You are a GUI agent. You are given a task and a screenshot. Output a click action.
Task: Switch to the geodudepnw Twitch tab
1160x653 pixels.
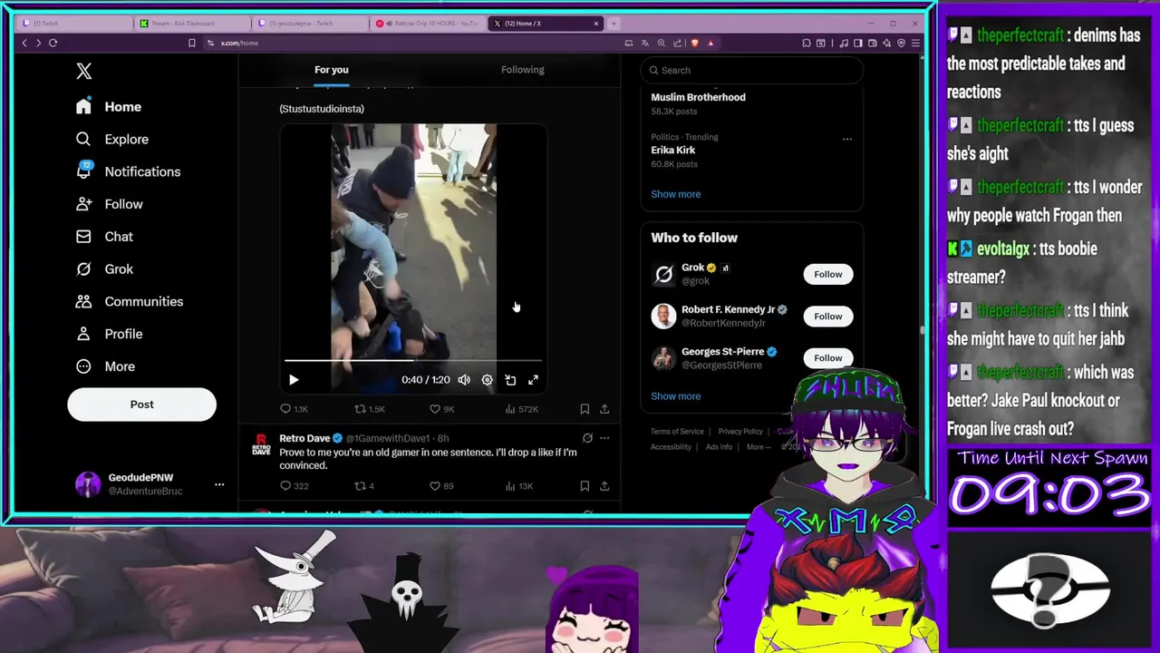309,24
